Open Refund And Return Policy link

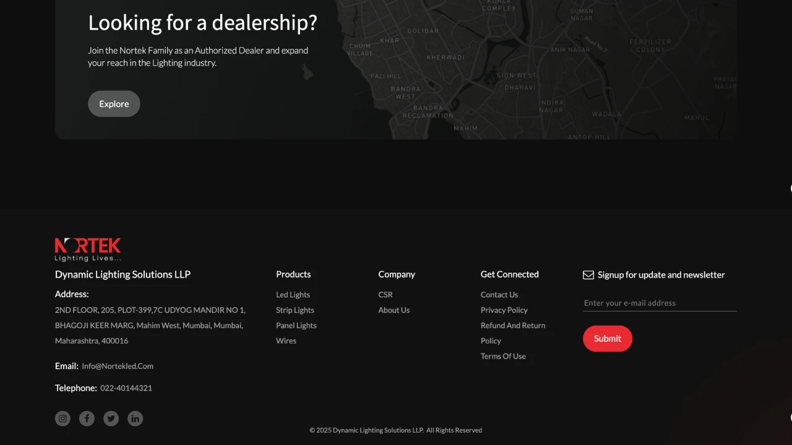(x=512, y=326)
